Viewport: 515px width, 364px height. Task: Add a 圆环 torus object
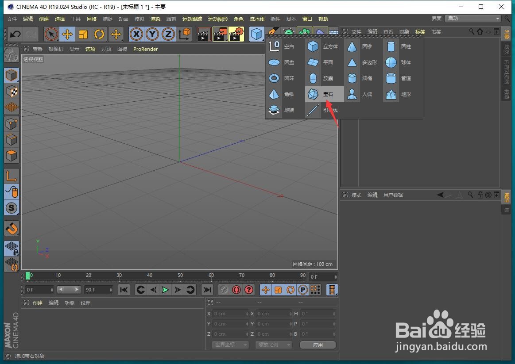coord(285,78)
